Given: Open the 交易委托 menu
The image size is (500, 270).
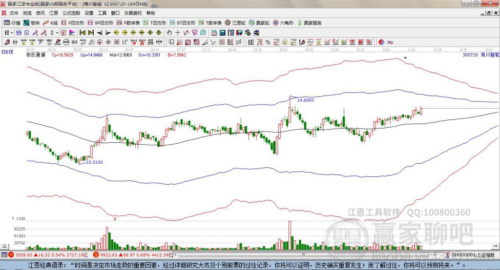Looking at the screenshot, I should click(133, 13).
